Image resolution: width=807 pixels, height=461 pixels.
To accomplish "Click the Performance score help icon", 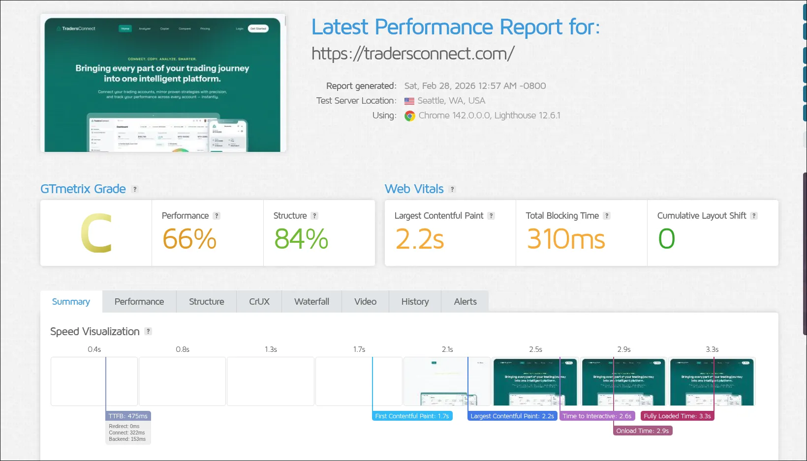I will pyautogui.click(x=216, y=215).
